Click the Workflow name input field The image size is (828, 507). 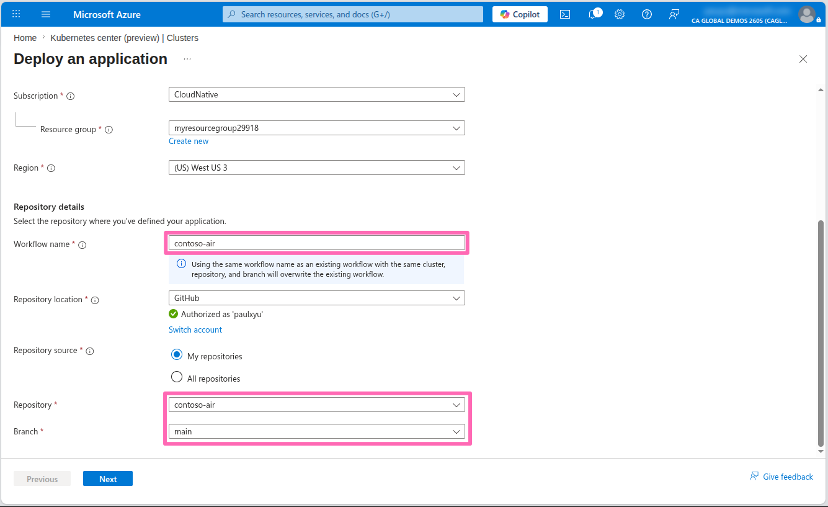click(316, 243)
